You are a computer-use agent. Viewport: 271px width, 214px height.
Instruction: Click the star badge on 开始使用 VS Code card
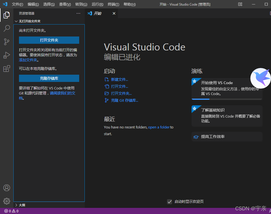tap(194, 81)
